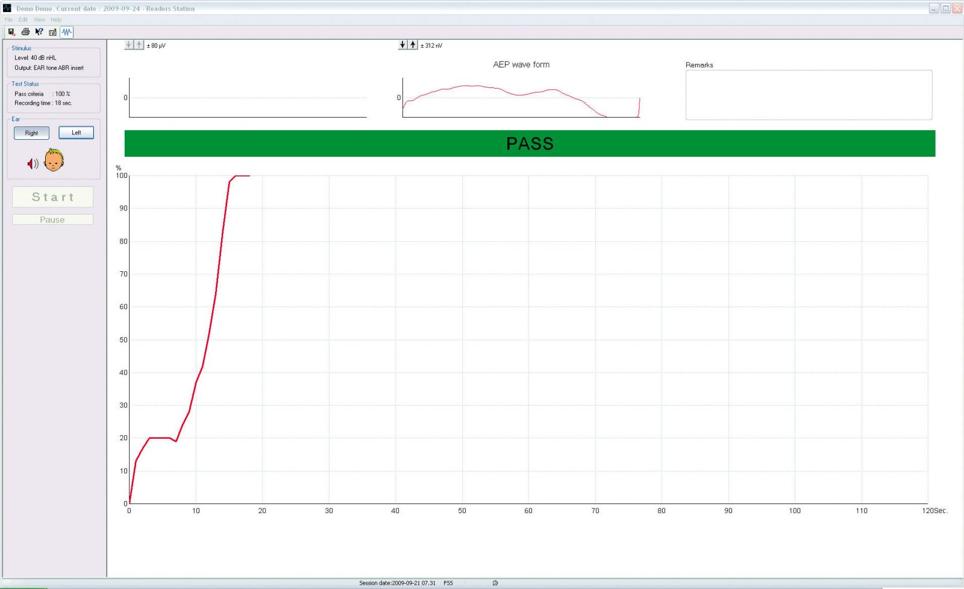Click the green PASS indicator bar
The height and width of the screenshot is (589, 964).
point(529,143)
